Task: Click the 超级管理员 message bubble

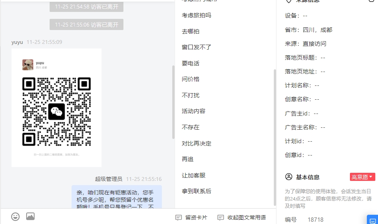Action: click(117, 197)
